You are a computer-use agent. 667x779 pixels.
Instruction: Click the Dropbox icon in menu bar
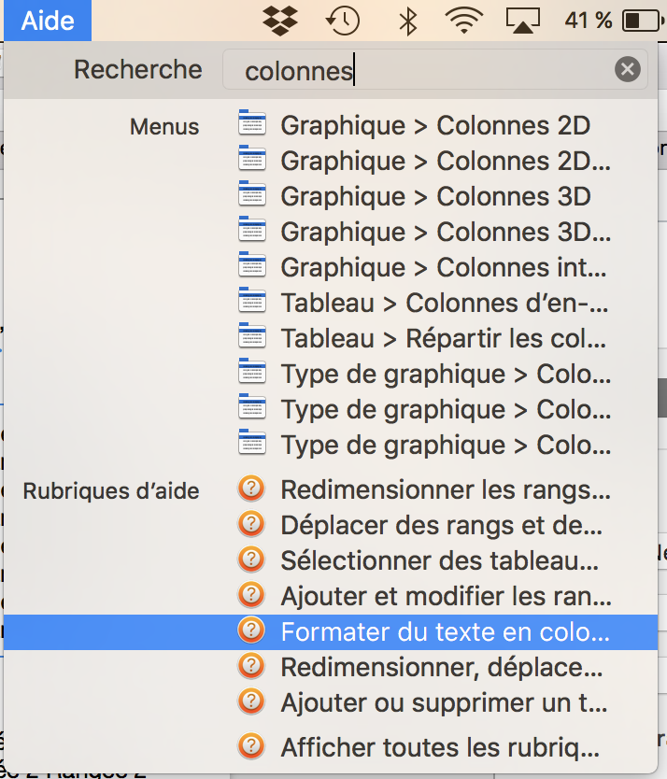(x=284, y=20)
